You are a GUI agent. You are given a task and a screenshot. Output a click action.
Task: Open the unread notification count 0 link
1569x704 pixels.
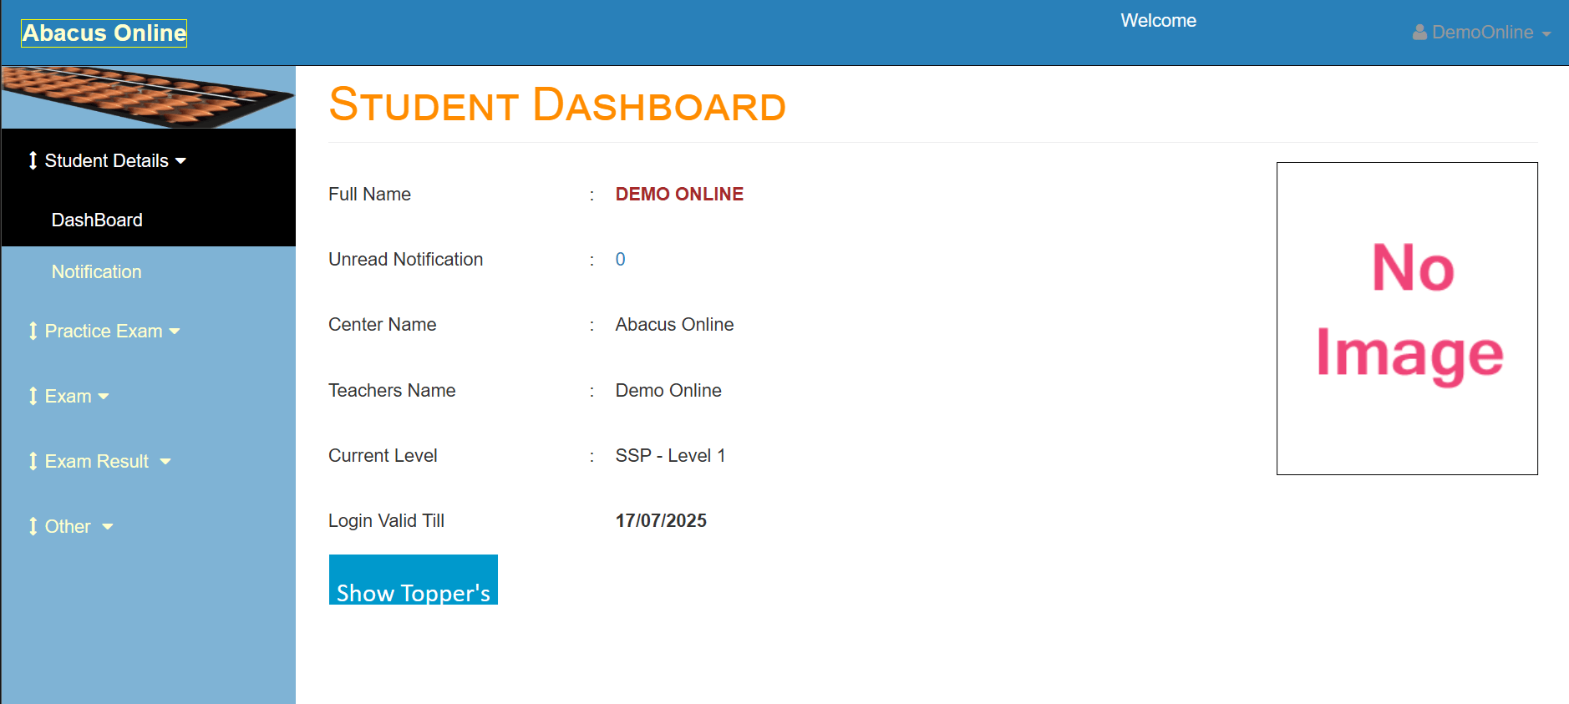[x=620, y=260]
